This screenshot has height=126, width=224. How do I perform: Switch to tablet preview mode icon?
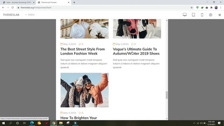[194, 15]
